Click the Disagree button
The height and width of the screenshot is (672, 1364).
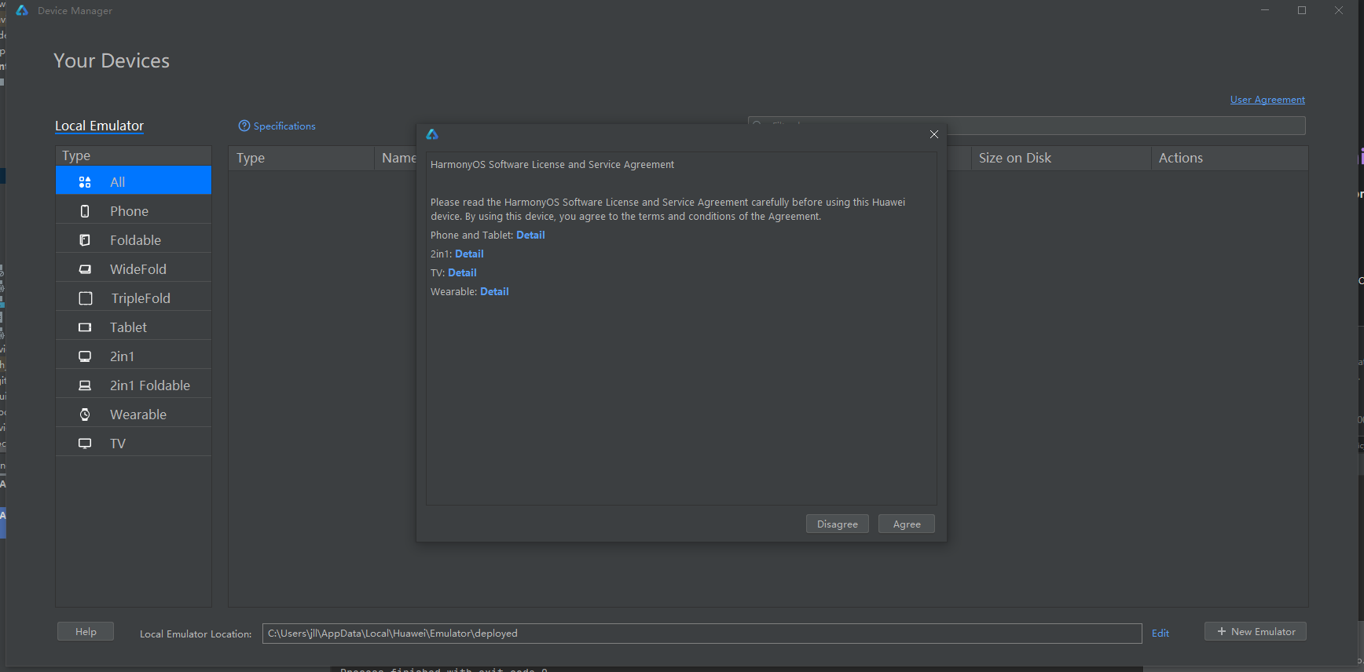pyautogui.click(x=838, y=524)
